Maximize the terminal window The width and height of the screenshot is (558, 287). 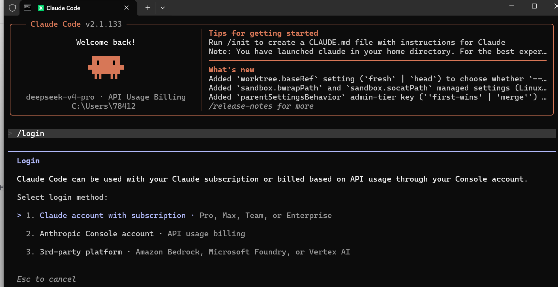[x=534, y=6]
